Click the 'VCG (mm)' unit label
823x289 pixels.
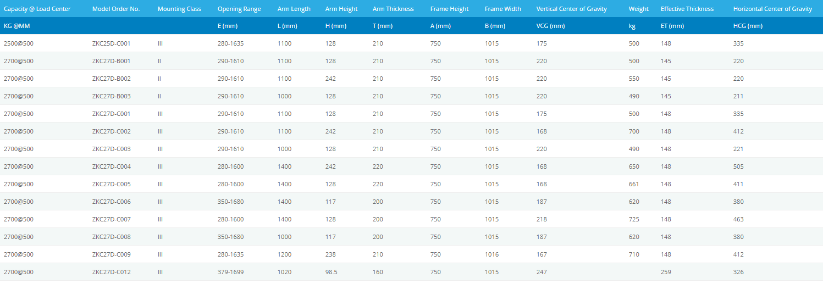(x=551, y=26)
